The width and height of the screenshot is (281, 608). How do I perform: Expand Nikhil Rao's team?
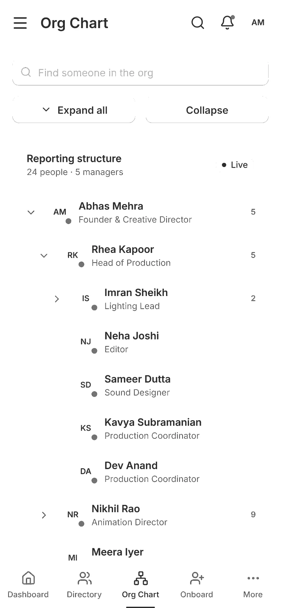coord(44,515)
